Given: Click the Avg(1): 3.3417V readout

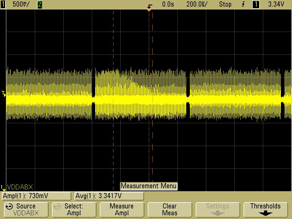Looking at the screenshot, I should [109, 196].
